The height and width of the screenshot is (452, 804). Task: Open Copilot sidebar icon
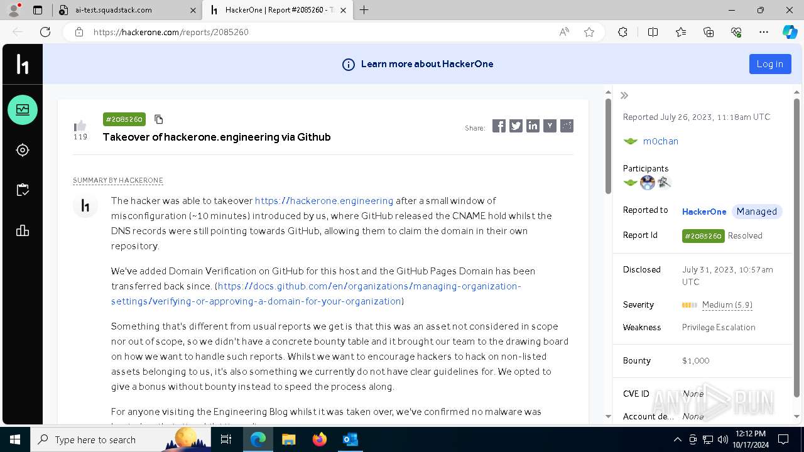[790, 32]
